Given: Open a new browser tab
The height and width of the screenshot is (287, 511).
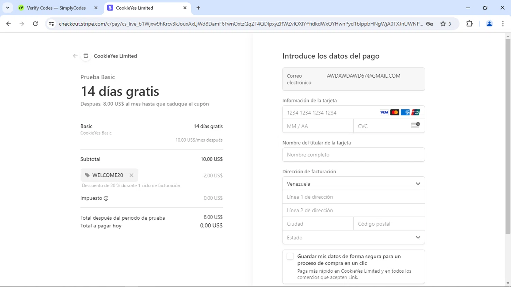Looking at the screenshot, I should coord(199,8).
